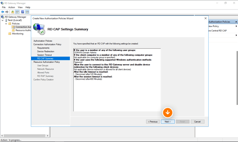Image resolution: width=238 pixels, height=142 pixels.
Task: Open the Help menu
Action: coord(28,7)
